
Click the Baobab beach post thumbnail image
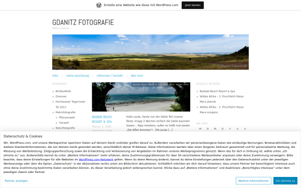(141, 97)
